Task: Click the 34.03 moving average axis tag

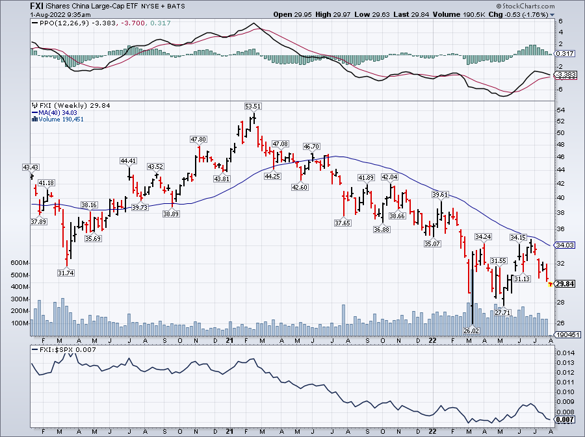Action: [x=564, y=245]
